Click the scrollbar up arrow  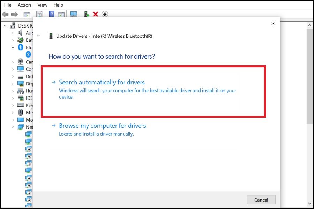tap(309, 25)
